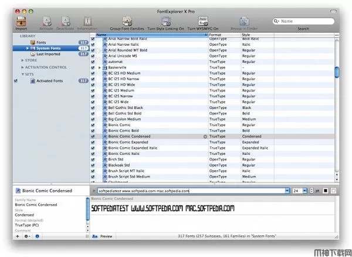352x257 pixels.
Task: Select Last Imported in the library
Action: point(51,54)
